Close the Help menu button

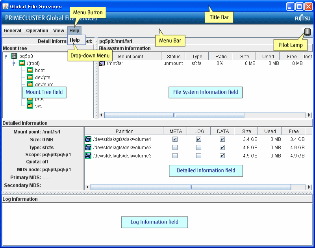(74, 31)
